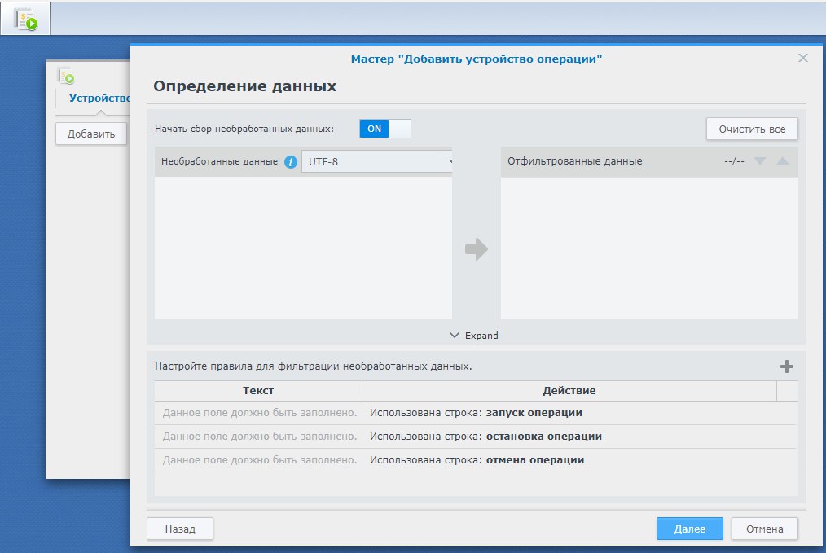Click the Отмена button

point(764,529)
